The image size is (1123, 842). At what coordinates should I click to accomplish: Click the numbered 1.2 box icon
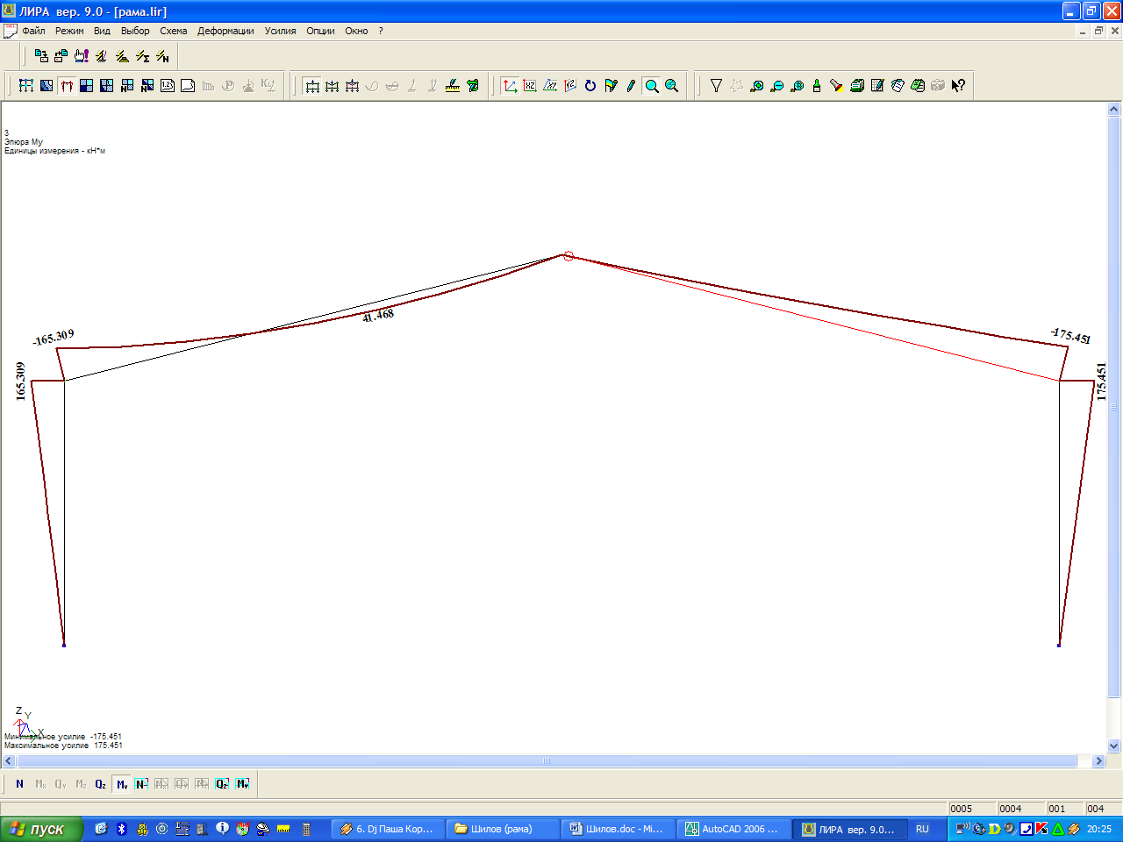[x=167, y=85]
